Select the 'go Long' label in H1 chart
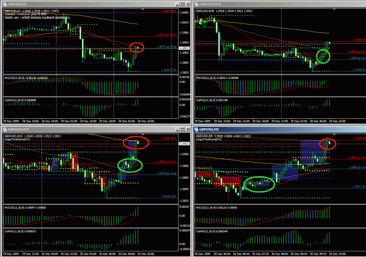 coord(167,46)
